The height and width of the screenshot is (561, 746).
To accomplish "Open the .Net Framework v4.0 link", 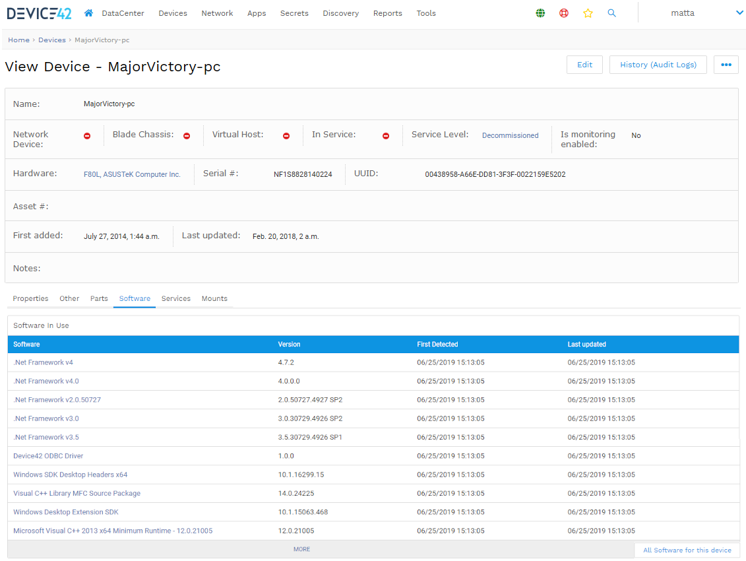I will [x=46, y=381].
